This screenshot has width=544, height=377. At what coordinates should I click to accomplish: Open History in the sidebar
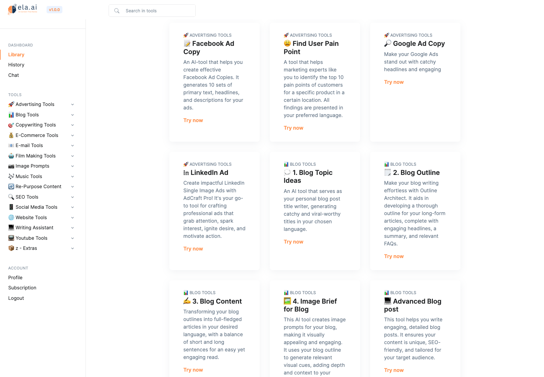click(x=16, y=65)
